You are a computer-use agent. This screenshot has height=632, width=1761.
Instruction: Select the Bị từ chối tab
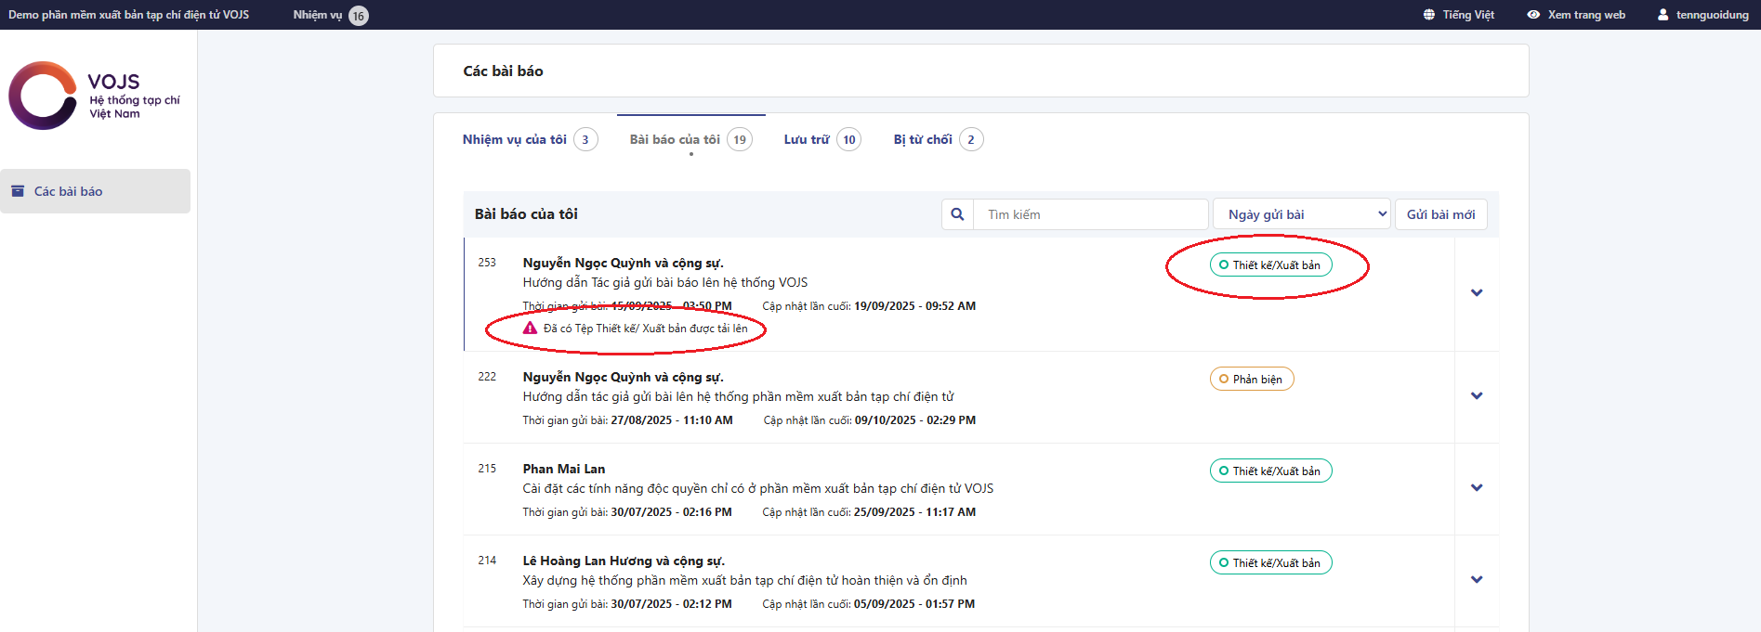923,139
